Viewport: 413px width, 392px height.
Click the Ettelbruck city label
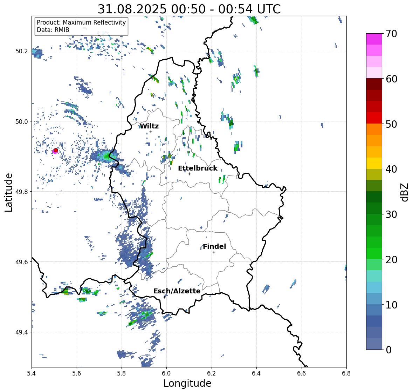(x=198, y=168)
